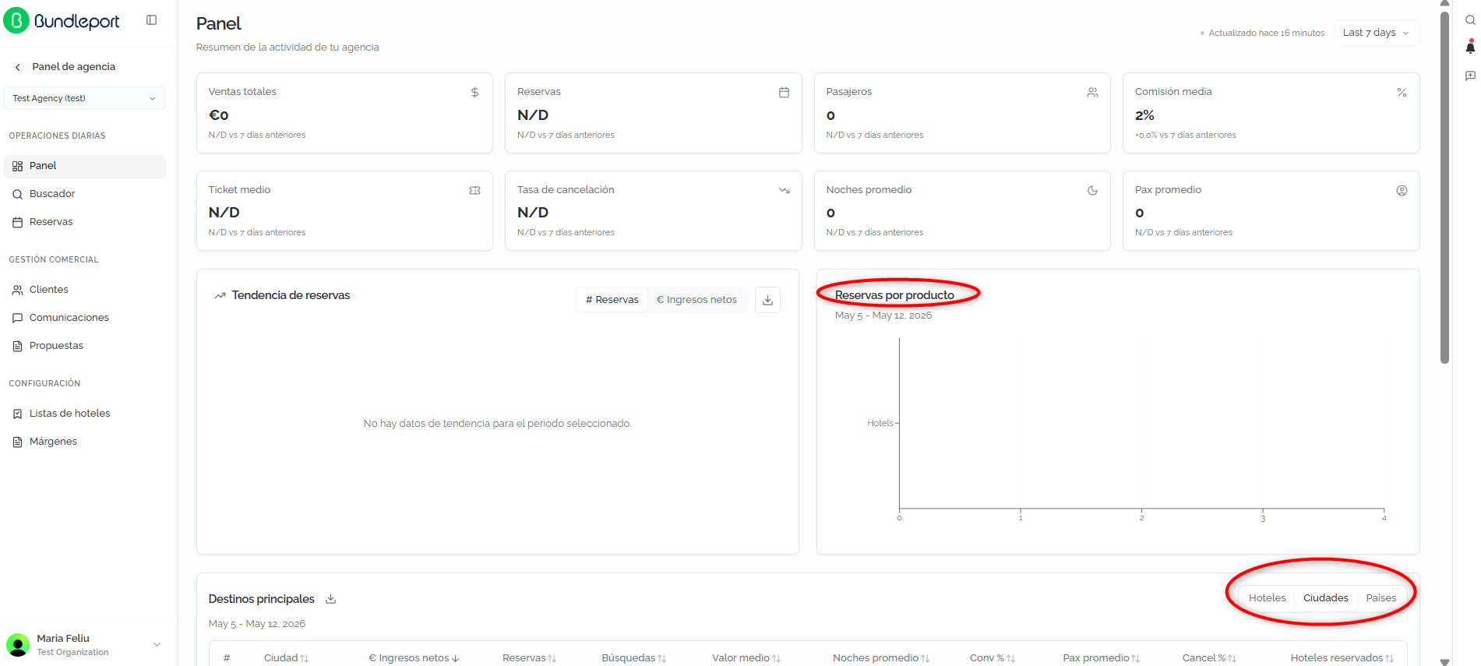Click the Clientes people icon
Viewport: 1481px width, 666px height.
pyautogui.click(x=17, y=290)
